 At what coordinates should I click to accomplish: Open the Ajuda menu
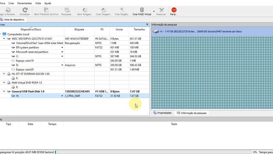(x=47, y=3)
